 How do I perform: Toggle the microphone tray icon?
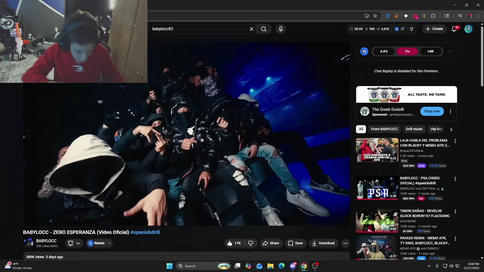437,266
